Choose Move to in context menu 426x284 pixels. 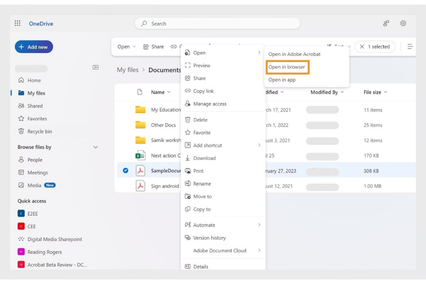pyautogui.click(x=222, y=197)
